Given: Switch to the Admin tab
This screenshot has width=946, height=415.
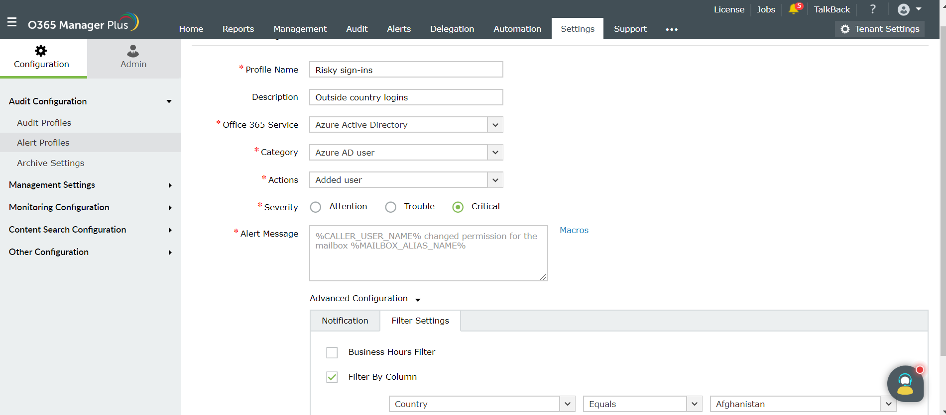Looking at the screenshot, I should pyautogui.click(x=133, y=58).
